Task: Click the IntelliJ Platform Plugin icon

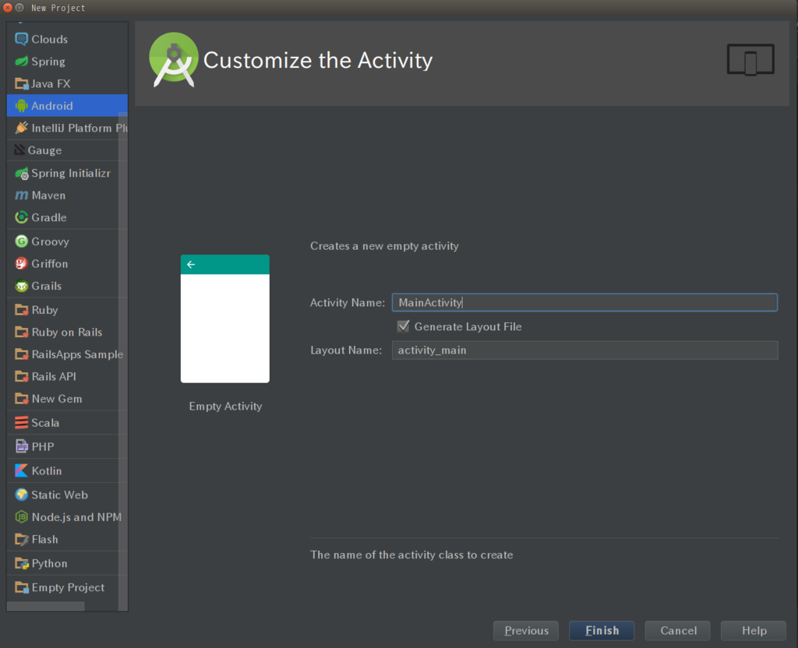Action: pyautogui.click(x=21, y=129)
